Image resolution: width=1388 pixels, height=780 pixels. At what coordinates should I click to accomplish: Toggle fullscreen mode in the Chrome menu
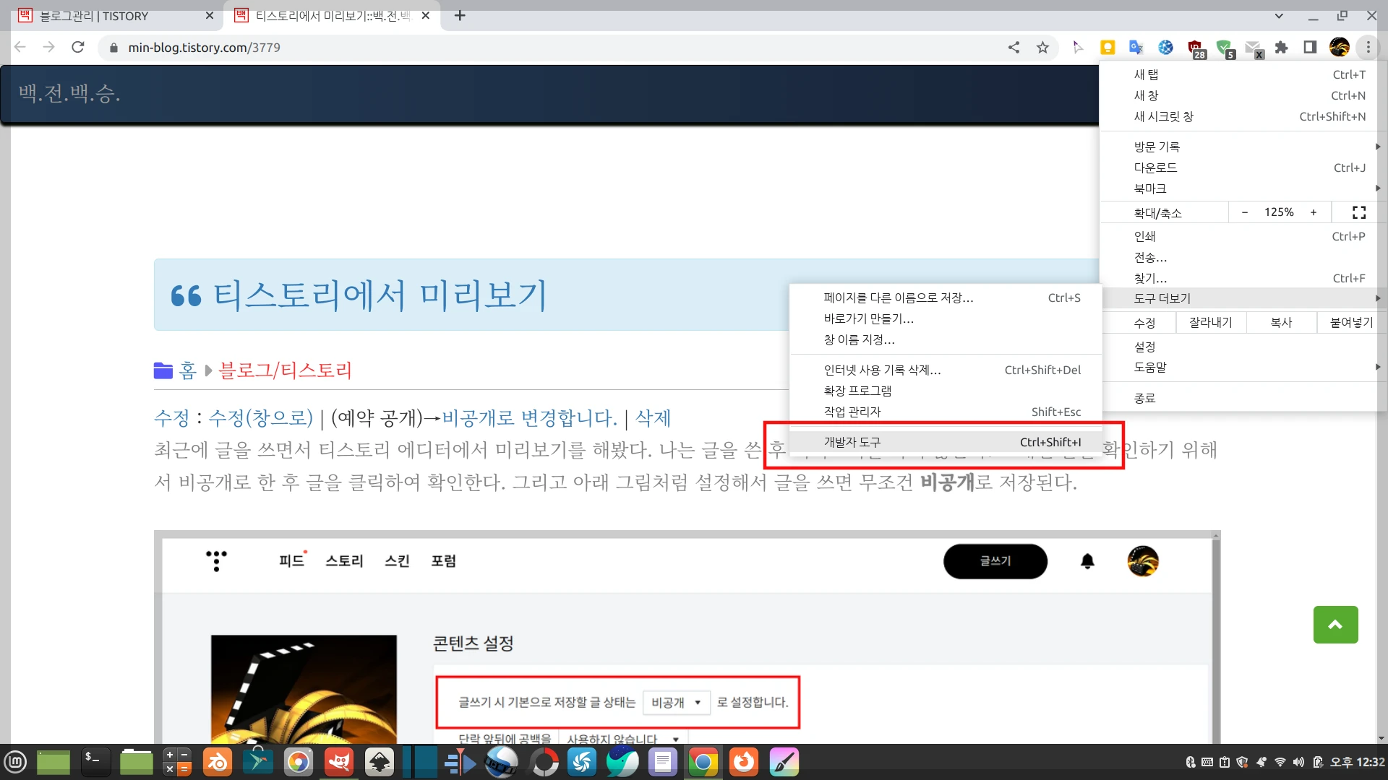1358,212
